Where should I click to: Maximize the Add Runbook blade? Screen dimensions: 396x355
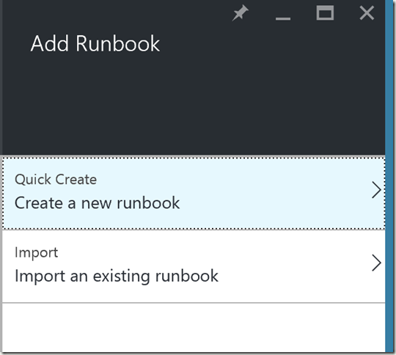pos(325,13)
